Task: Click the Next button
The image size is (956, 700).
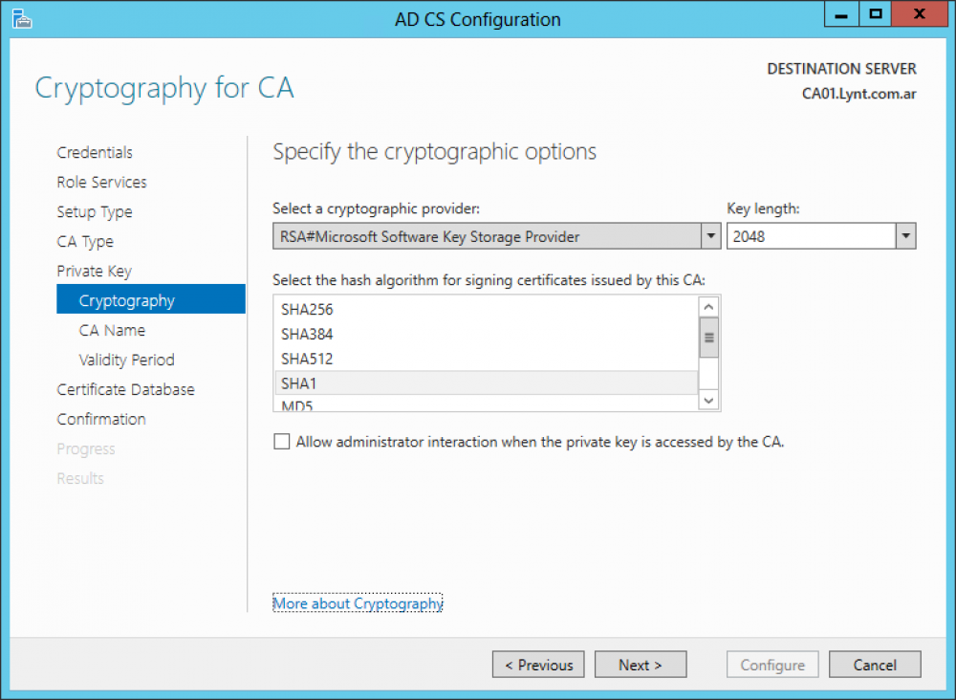Action: [641, 665]
